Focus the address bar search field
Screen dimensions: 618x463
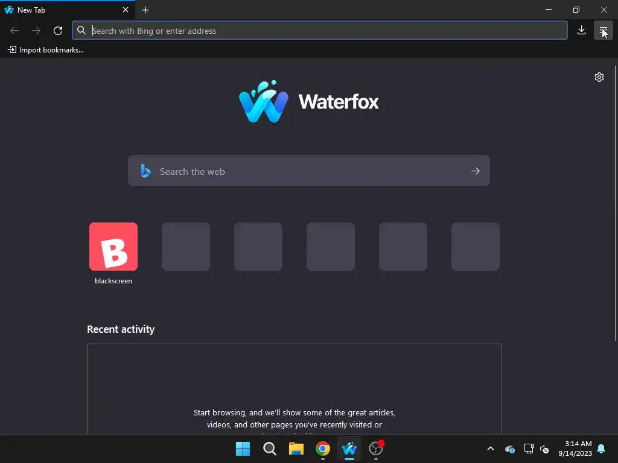pyautogui.click(x=319, y=30)
